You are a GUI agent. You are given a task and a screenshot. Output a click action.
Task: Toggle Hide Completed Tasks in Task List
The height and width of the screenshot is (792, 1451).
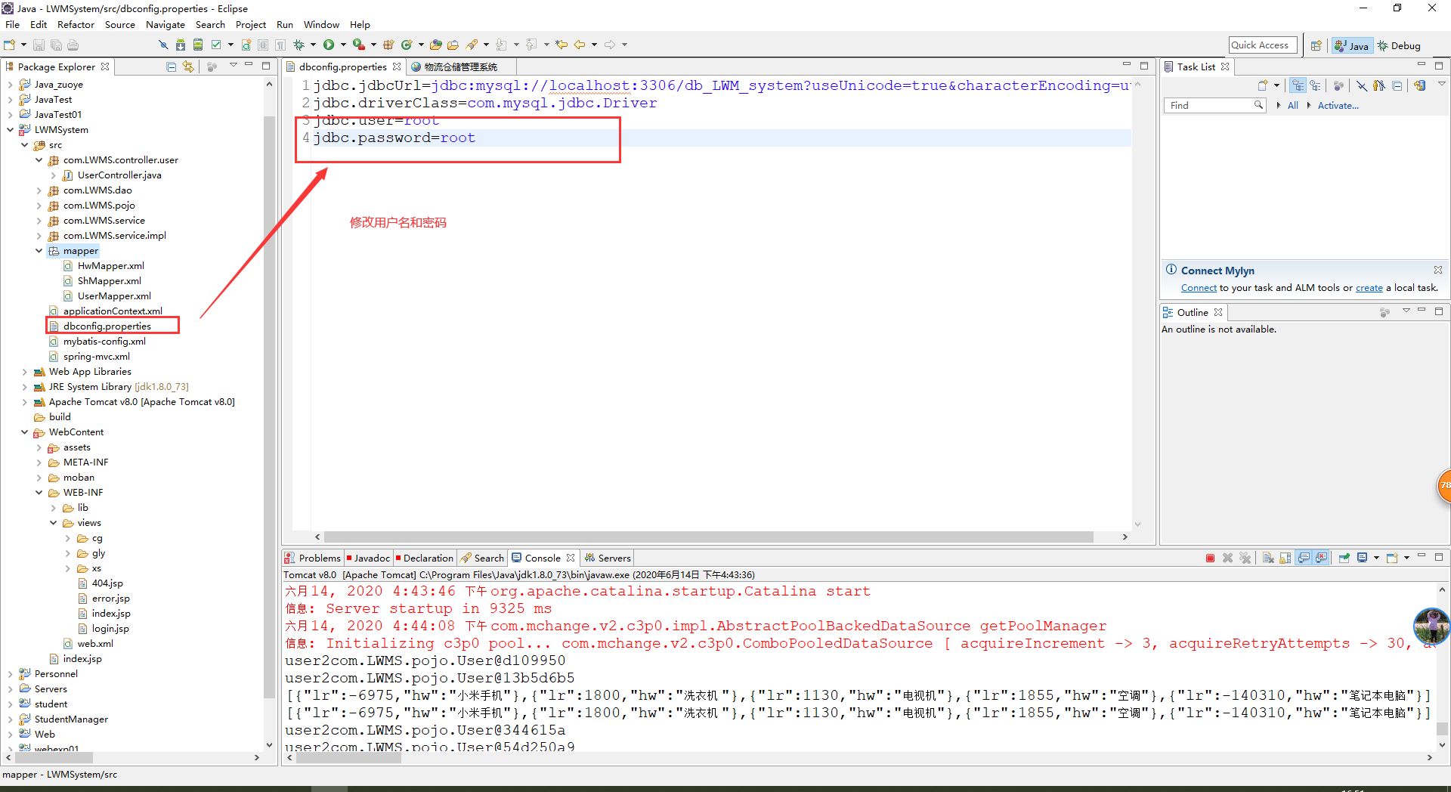pyautogui.click(x=1361, y=85)
